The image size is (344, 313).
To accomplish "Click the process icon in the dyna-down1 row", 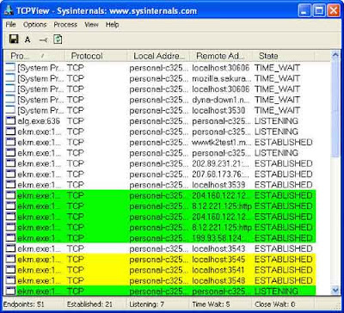I will click(x=10, y=100).
